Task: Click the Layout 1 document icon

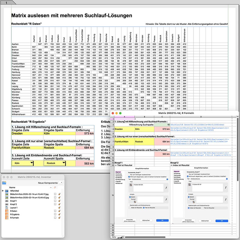Action: pyautogui.click(x=7, y=208)
